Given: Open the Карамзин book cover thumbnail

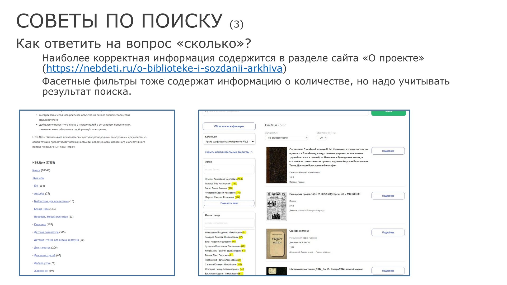Looking at the screenshot, I should coord(276,165).
